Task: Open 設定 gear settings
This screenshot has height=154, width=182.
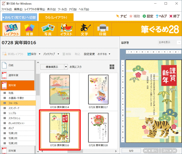Action: pos(148,16)
